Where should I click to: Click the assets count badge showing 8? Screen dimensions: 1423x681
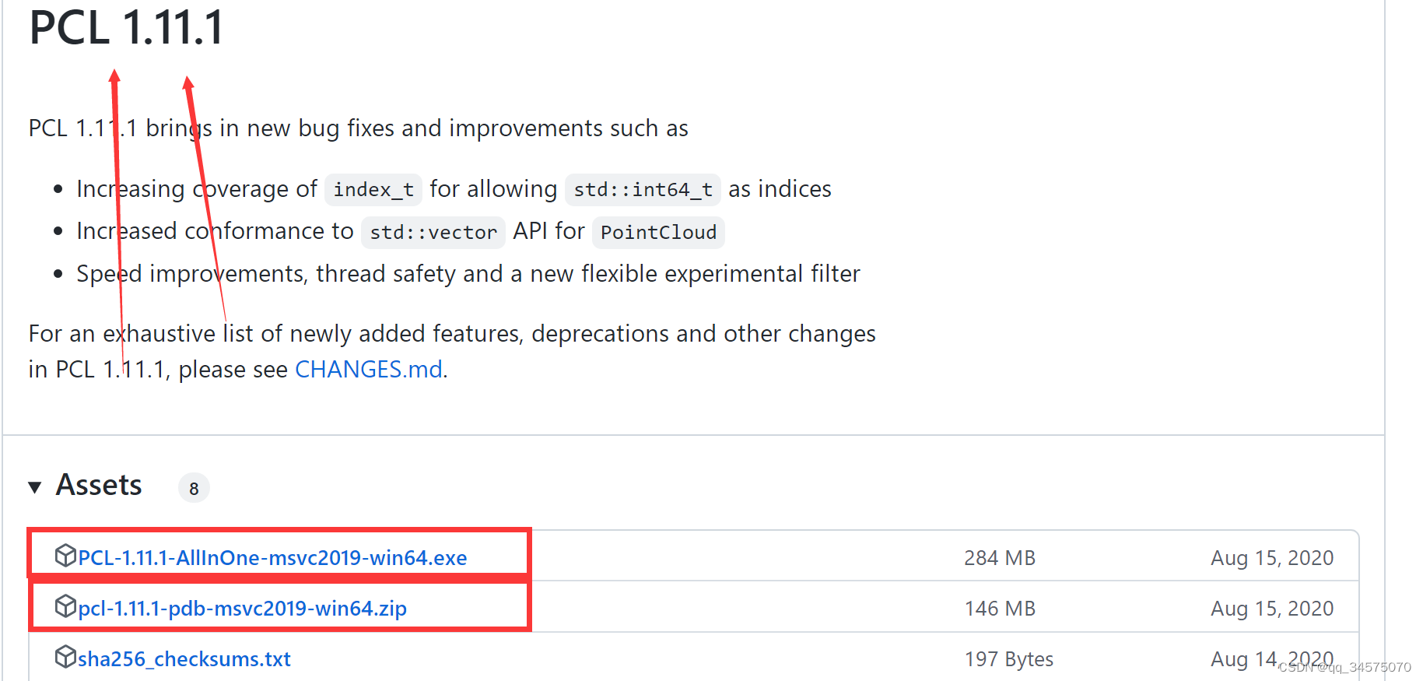(193, 488)
